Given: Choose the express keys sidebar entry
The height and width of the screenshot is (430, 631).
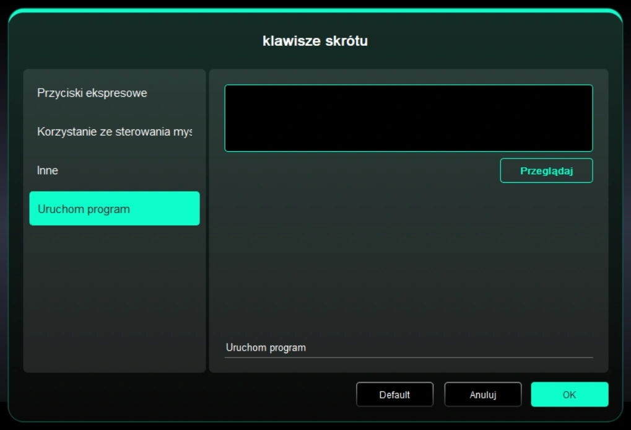Looking at the screenshot, I should (92, 94).
